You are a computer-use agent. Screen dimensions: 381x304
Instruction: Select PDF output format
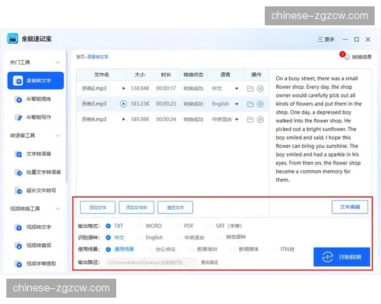click(178, 226)
